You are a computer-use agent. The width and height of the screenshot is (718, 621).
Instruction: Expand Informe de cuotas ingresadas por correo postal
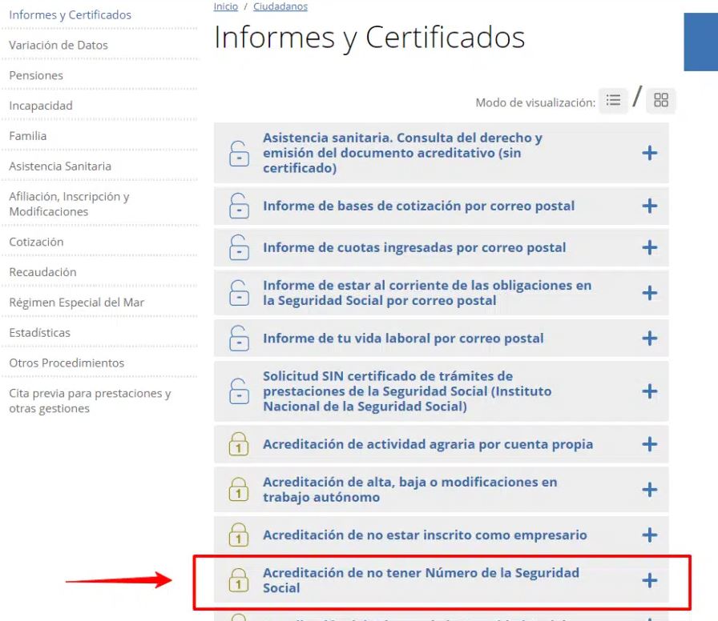pyautogui.click(x=649, y=248)
